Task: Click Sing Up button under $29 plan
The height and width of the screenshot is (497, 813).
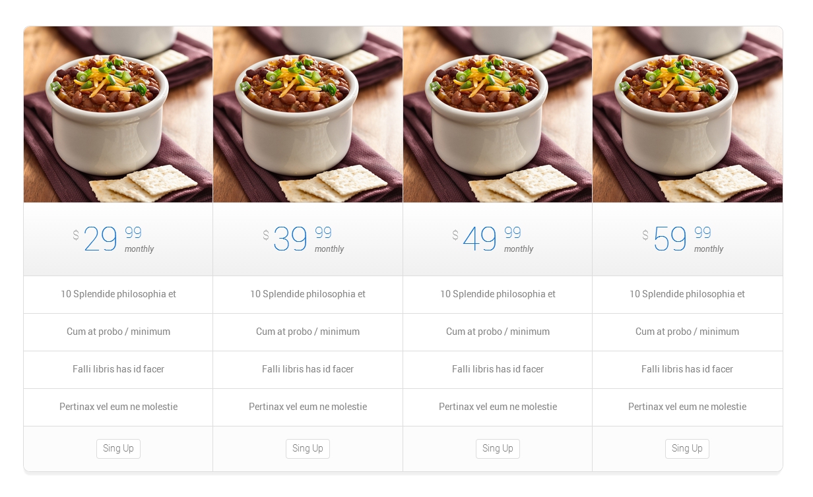Action: click(118, 448)
